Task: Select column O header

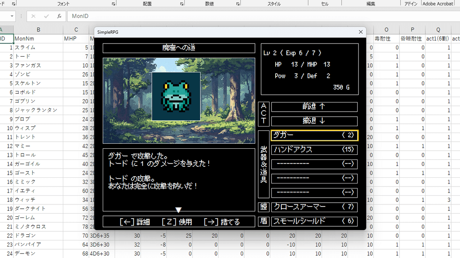Action: pos(386,30)
